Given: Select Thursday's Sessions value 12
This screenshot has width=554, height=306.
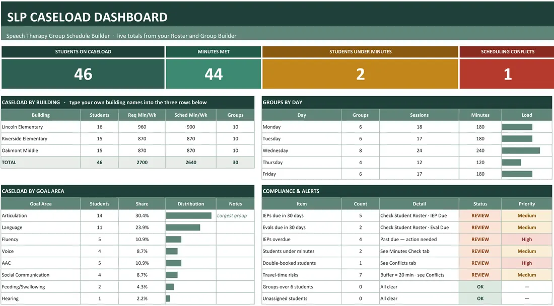Looking at the screenshot, I should coord(419,163).
